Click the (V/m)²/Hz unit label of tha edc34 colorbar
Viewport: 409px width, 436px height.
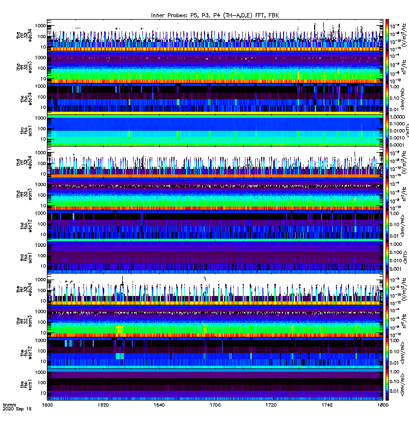[x=405, y=35]
